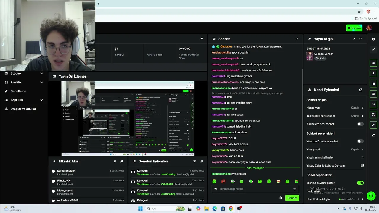
Task: Click the stream preview thumbnail
Action: (128, 119)
